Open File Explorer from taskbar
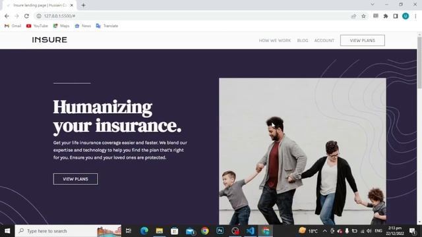This screenshot has height=237, width=422. point(160,231)
